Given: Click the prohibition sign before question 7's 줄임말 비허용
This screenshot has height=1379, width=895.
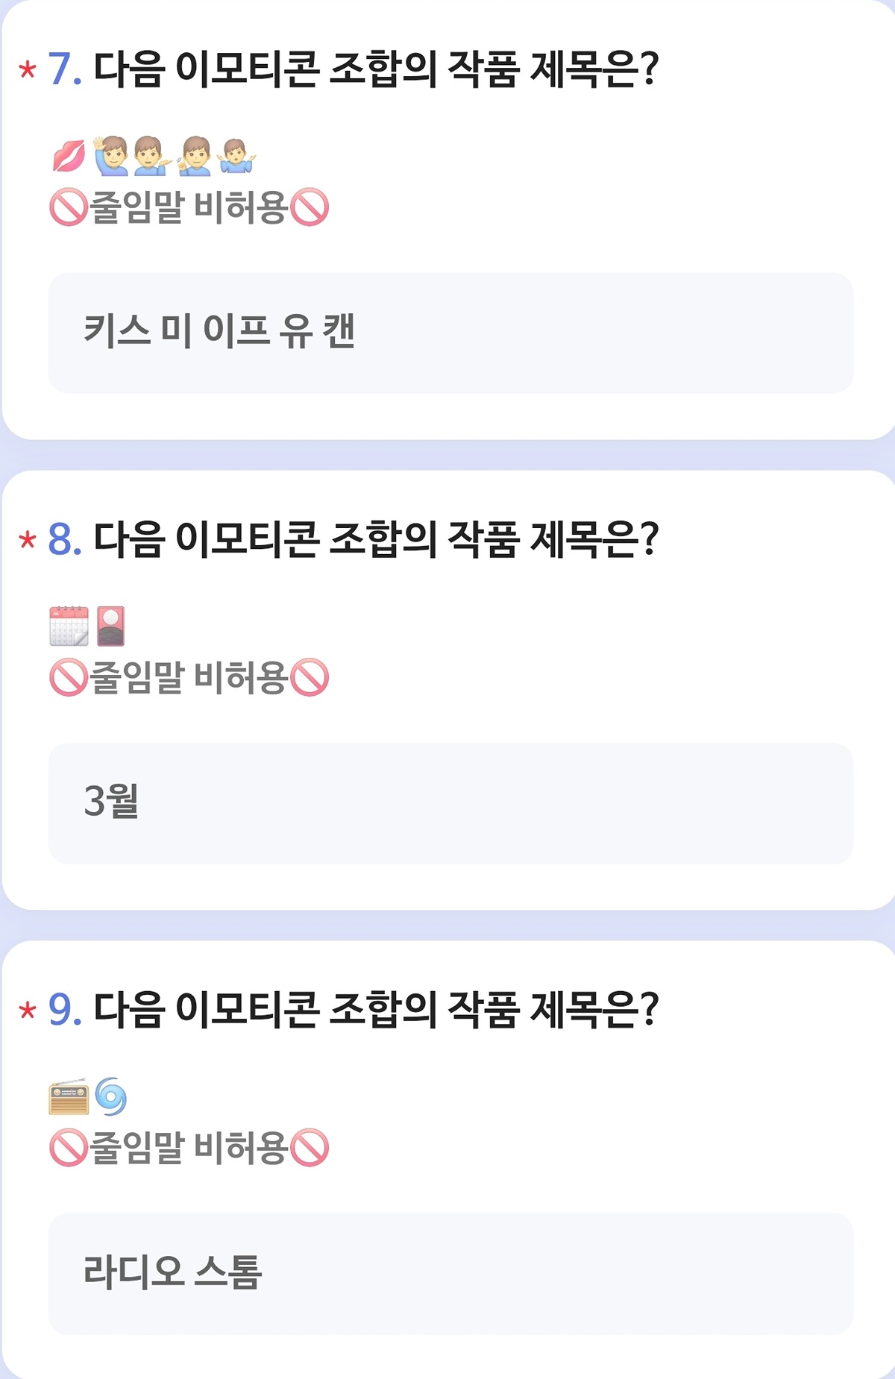Looking at the screenshot, I should click(69, 207).
